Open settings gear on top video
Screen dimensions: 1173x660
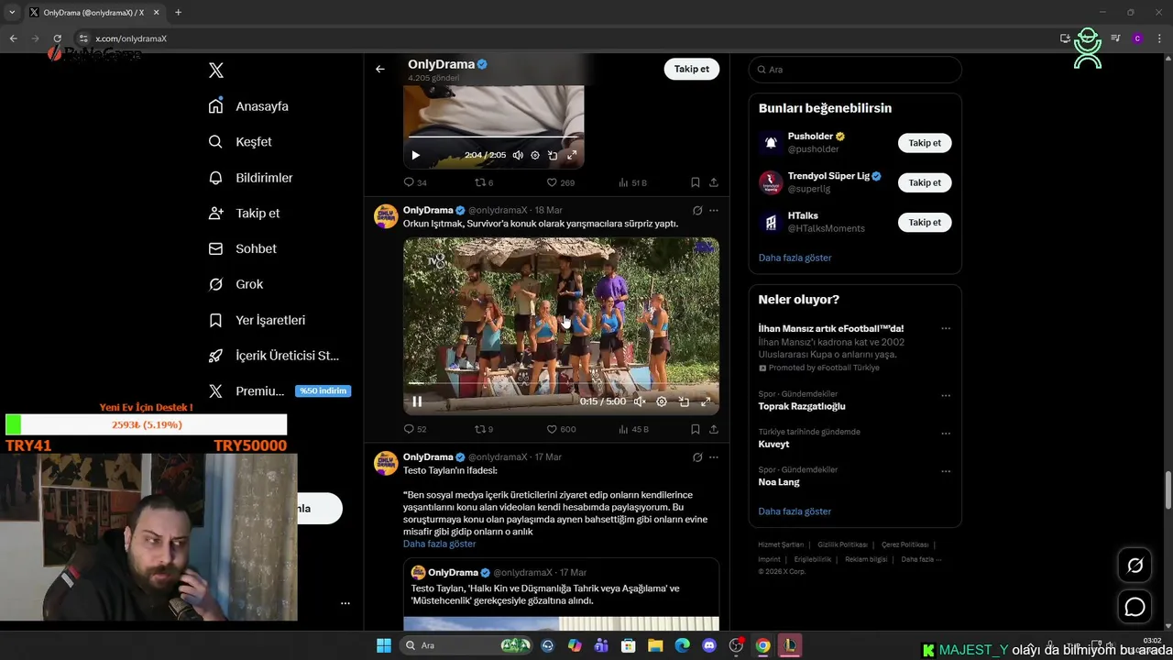pyautogui.click(x=535, y=156)
